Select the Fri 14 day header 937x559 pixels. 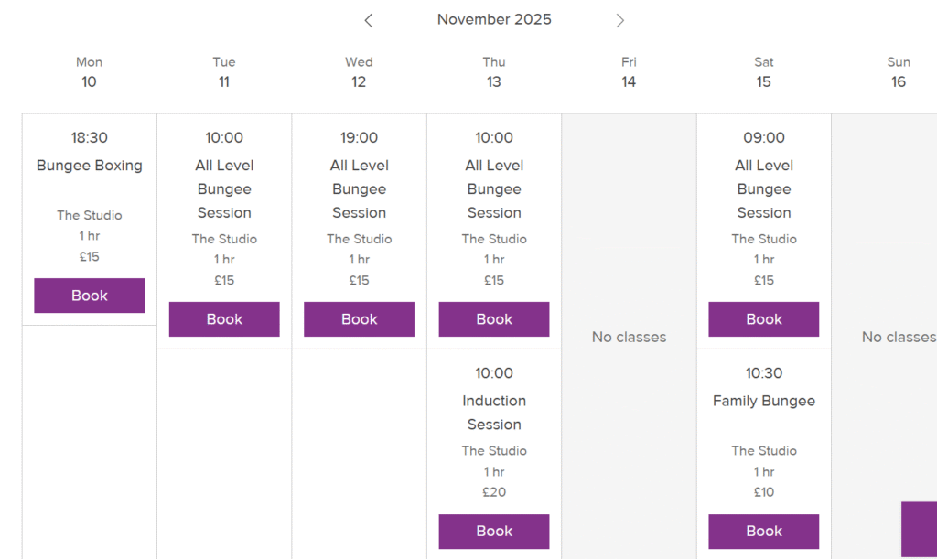(x=629, y=72)
